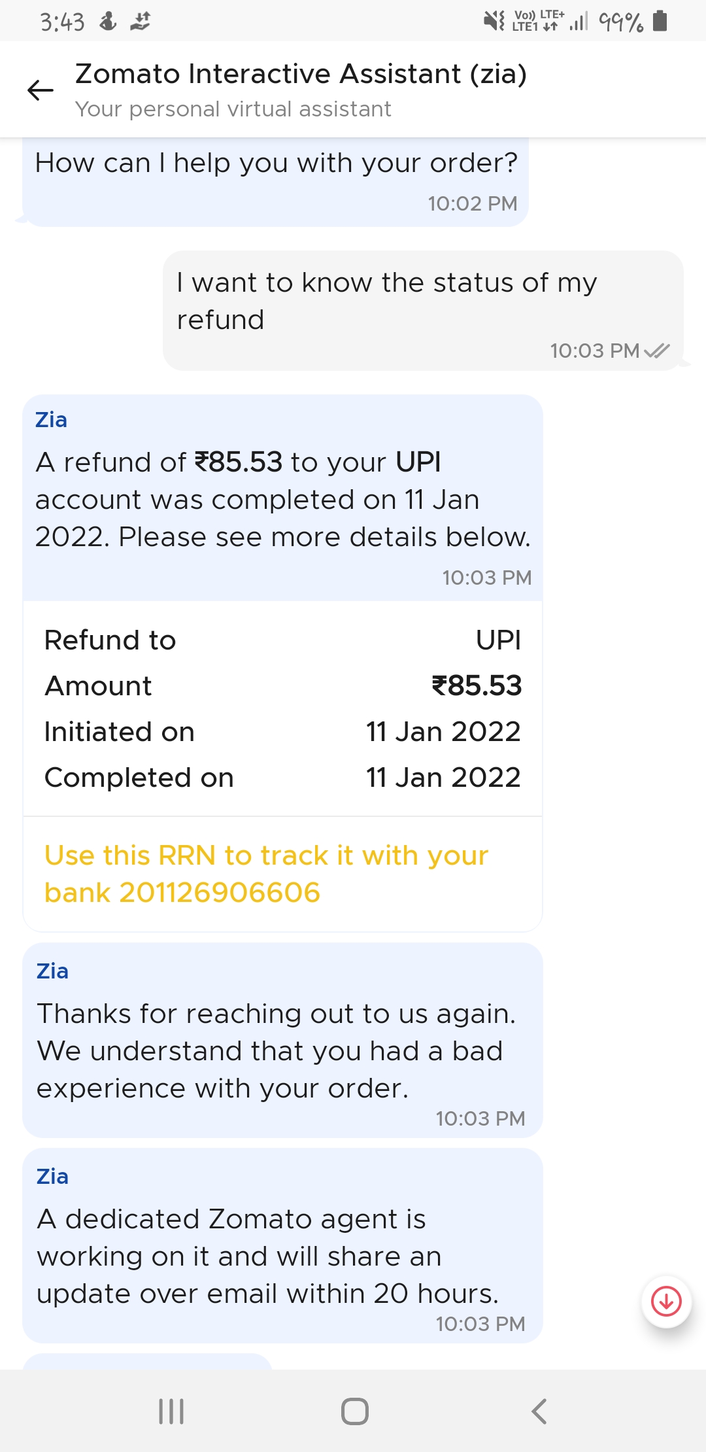Tap the 'Initiated on' date row
The width and height of the screenshot is (706, 1452).
click(282, 731)
